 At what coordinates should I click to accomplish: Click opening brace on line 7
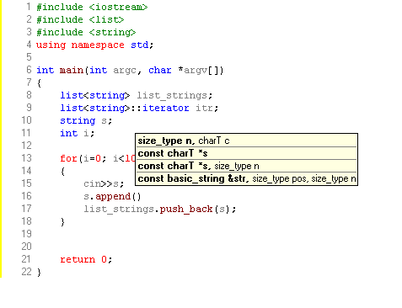coord(39,83)
